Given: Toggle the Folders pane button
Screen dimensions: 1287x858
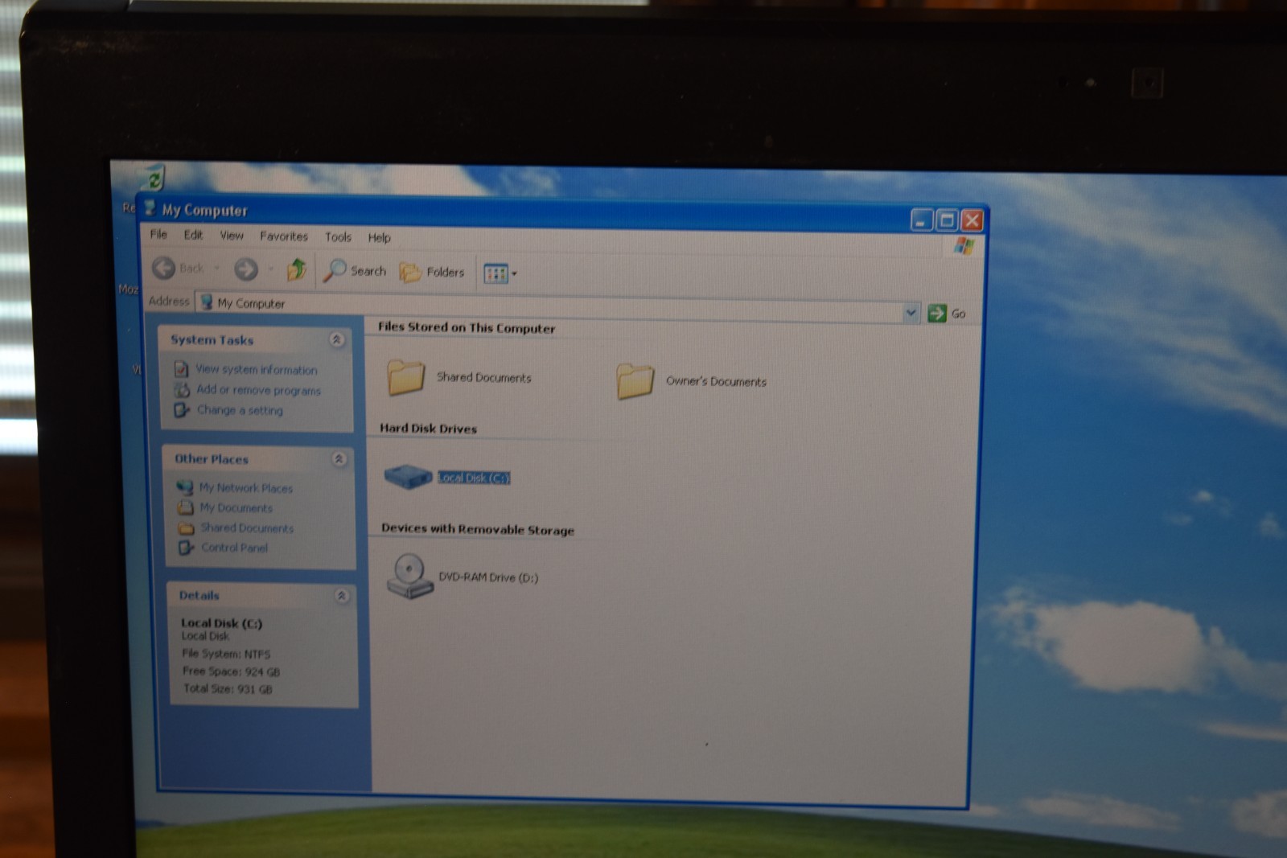Looking at the screenshot, I should [x=432, y=273].
